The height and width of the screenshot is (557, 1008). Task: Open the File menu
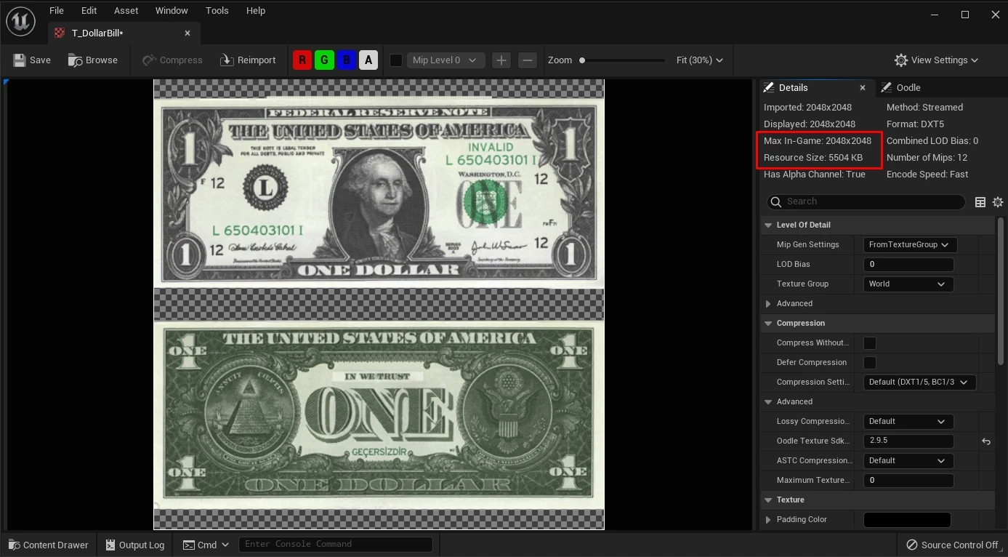pyautogui.click(x=56, y=11)
